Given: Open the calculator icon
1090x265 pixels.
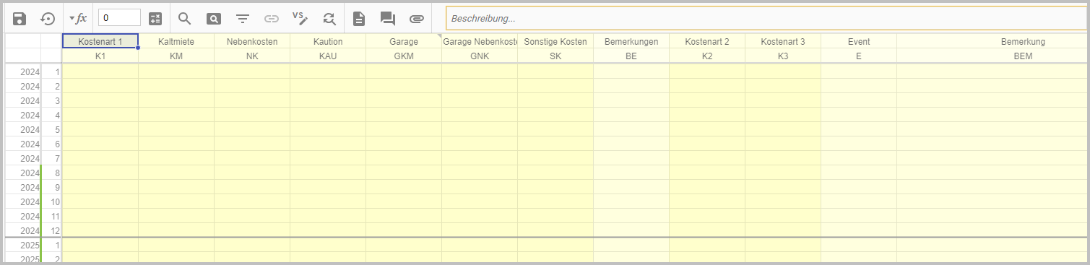Looking at the screenshot, I should [155, 19].
